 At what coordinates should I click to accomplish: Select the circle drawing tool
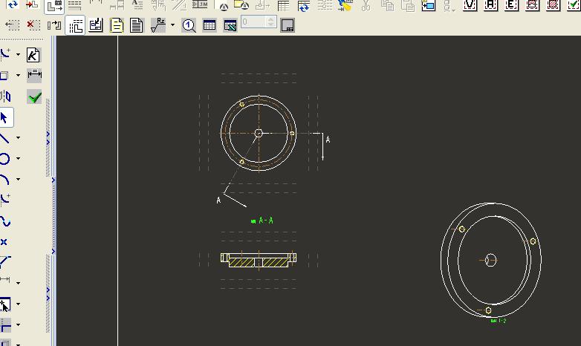4,159
